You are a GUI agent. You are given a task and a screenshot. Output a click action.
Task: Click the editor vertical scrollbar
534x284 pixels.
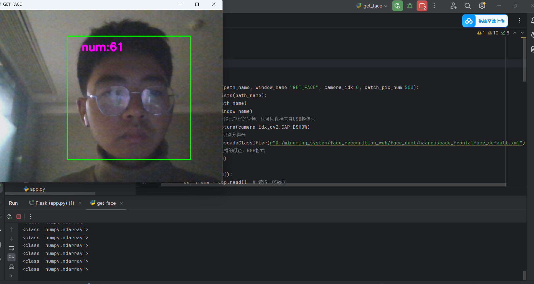point(524,60)
